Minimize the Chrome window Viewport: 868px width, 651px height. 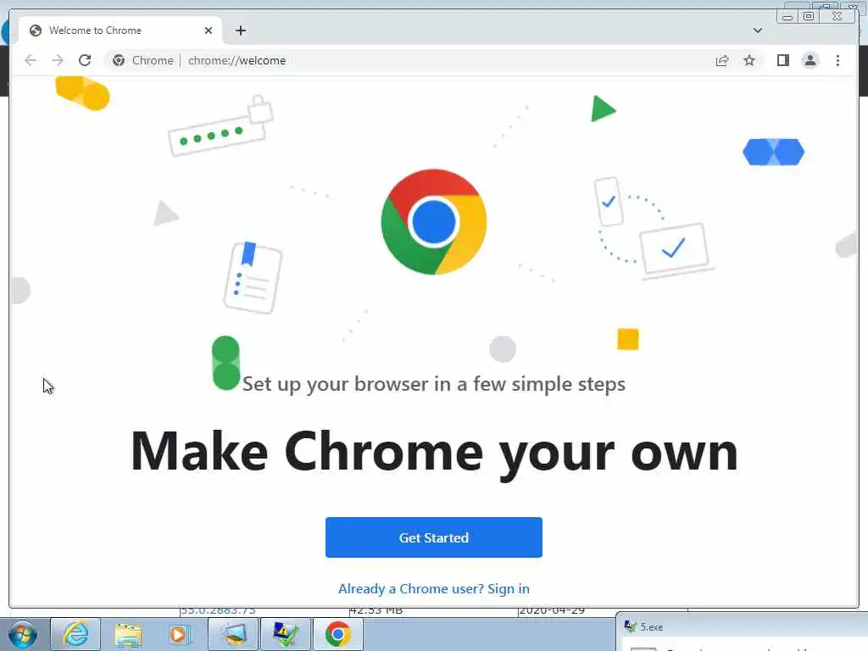pyautogui.click(x=787, y=16)
